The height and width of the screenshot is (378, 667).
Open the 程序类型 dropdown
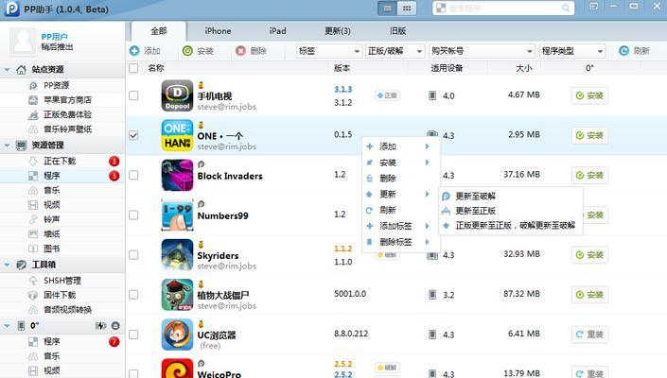click(x=572, y=51)
